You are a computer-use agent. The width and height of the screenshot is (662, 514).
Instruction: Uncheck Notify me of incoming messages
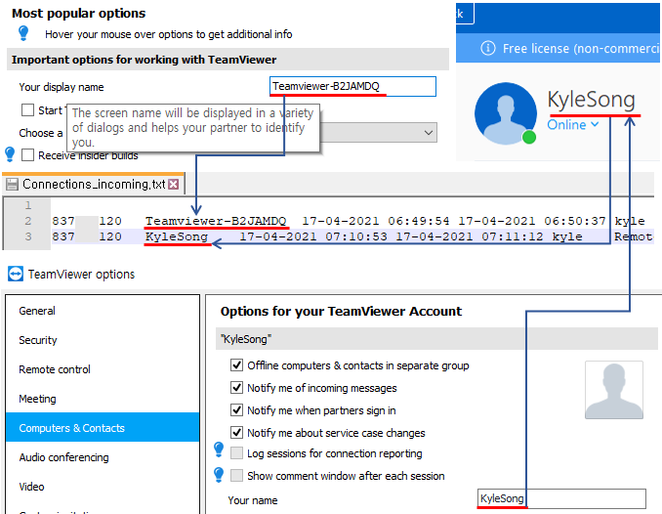(237, 388)
